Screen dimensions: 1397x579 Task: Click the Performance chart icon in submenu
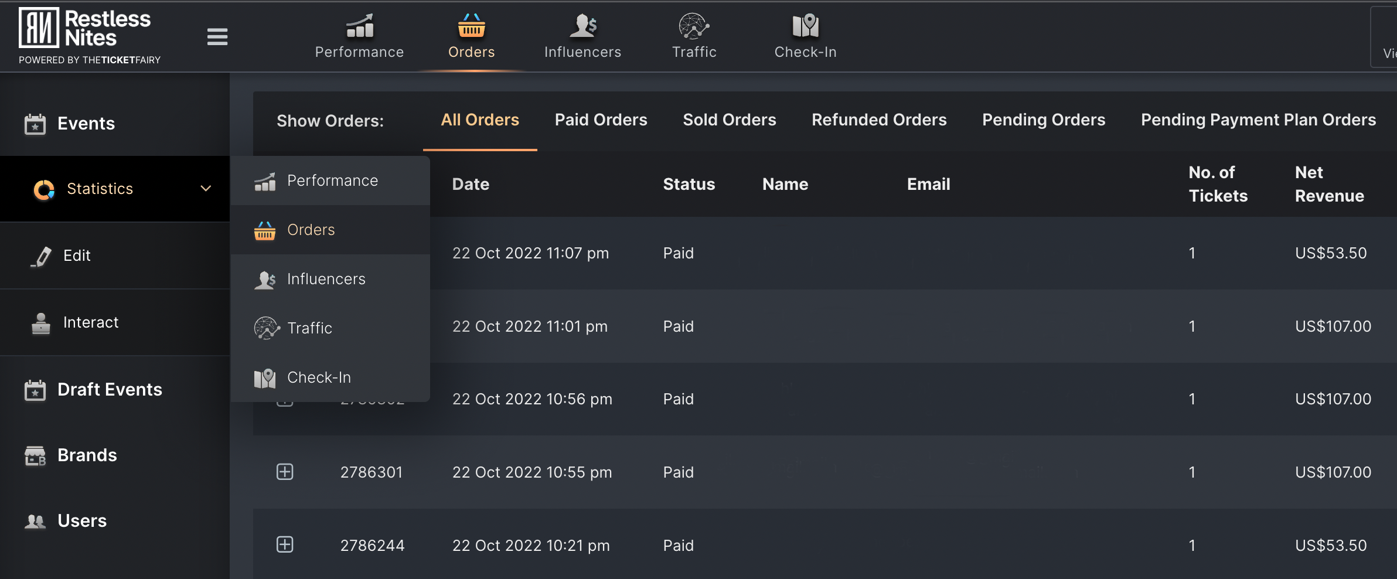click(x=265, y=182)
